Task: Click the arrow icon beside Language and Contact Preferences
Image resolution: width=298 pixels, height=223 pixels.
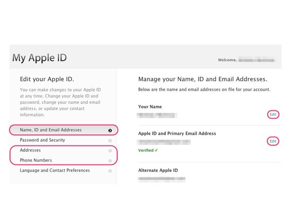Action: (x=110, y=171)
